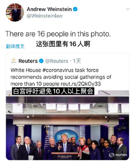The width and height of the screenshot is (132, 162).
Task: Click the Chinese caption 这张图里有16人啊
Action: 63,44
